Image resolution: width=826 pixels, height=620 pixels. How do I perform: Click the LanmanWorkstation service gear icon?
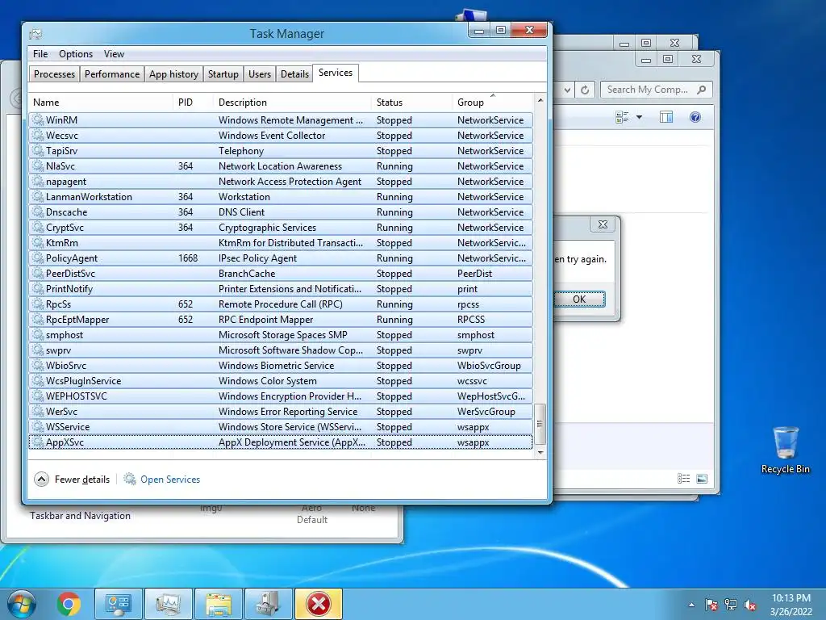click(x=38, y=196)
